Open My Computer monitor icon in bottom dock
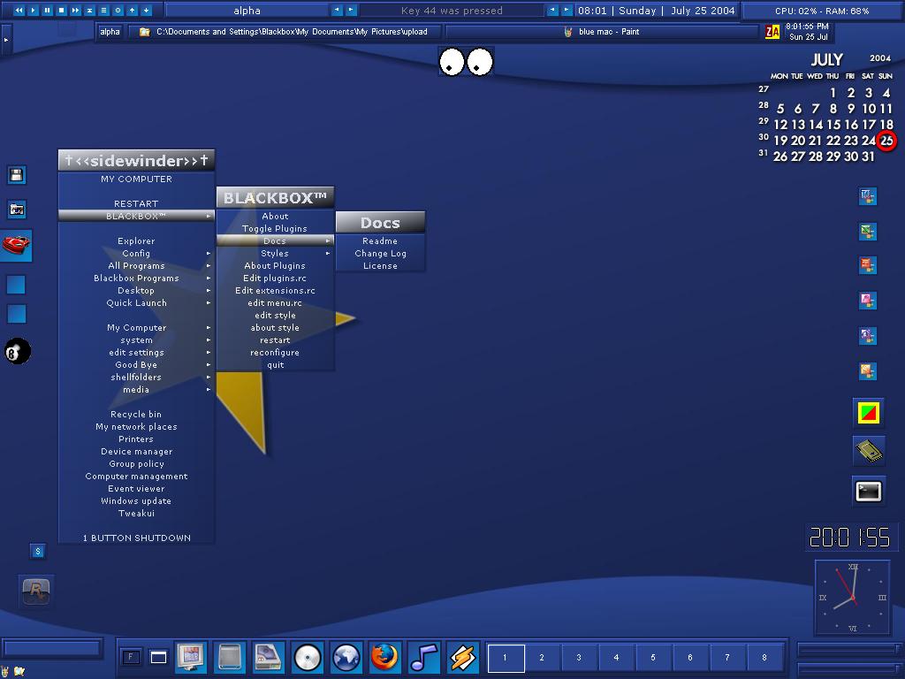The height and width of the screenshot is (679, 905). coord(191,657)
